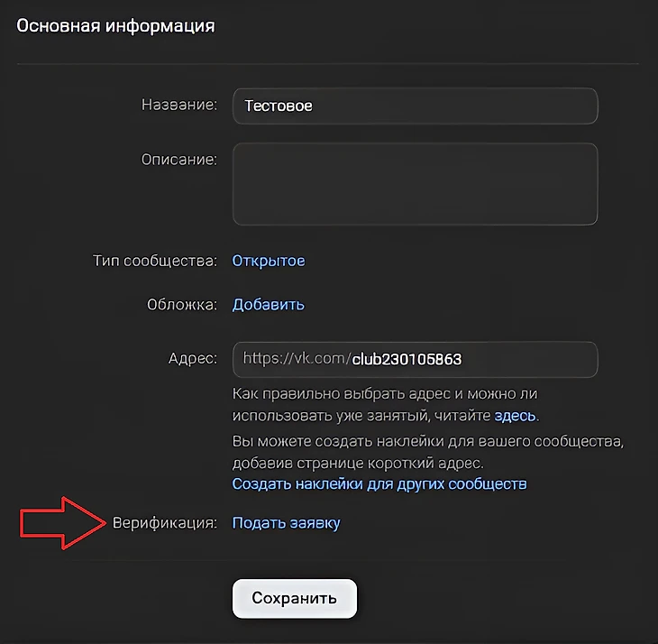
Task: Click the https://vk.com/ prefix in address field
Action: pos(297,359)
